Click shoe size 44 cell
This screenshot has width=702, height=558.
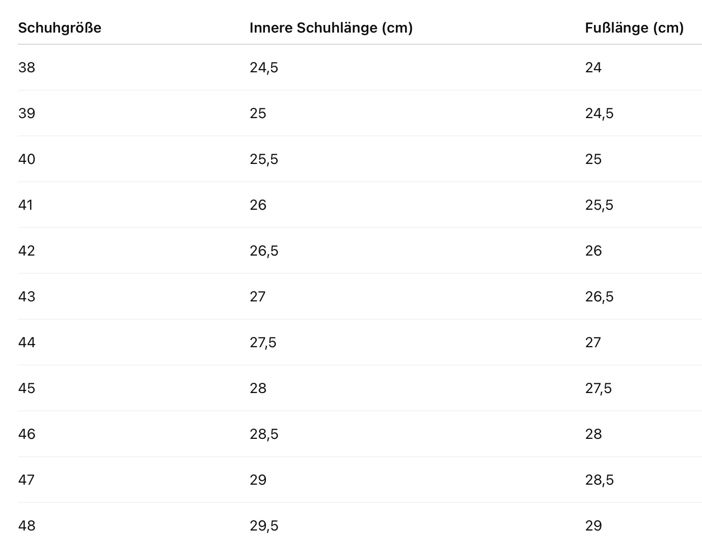pos(27,343)
